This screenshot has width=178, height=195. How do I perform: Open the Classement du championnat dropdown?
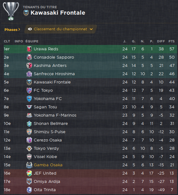click(x=60, y=29)
